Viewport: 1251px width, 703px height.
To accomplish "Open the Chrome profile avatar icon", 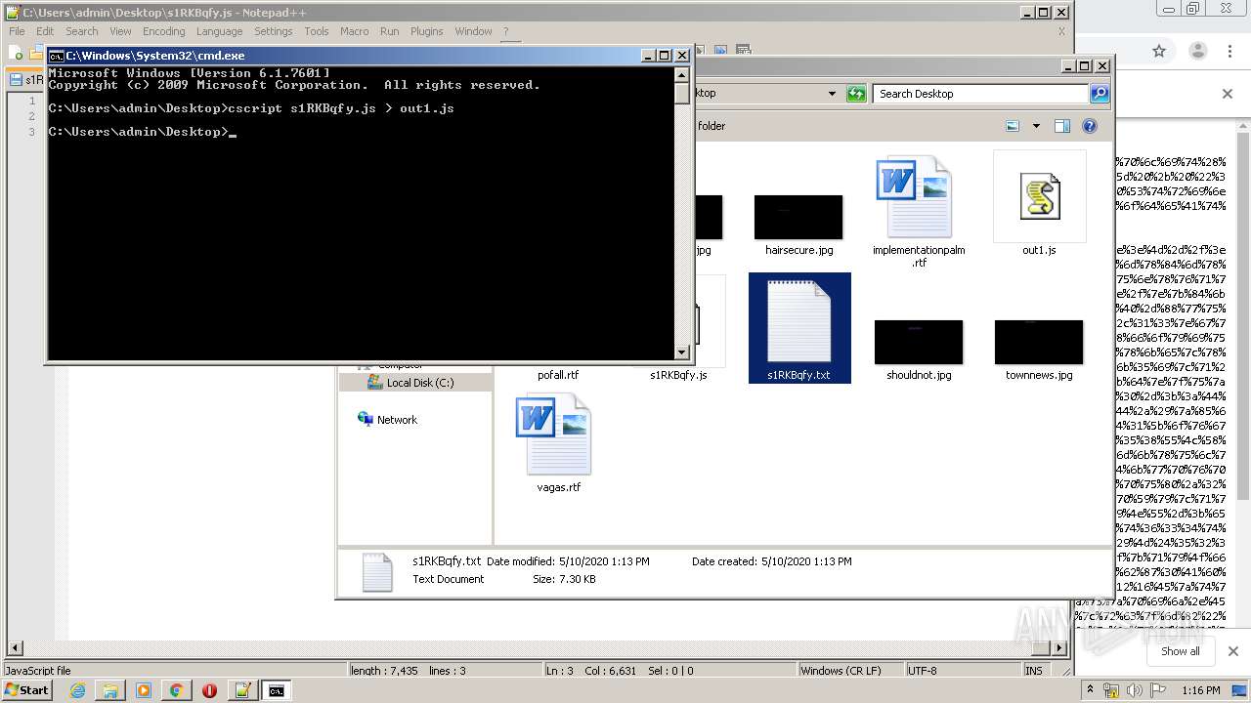I will [x=1198, y=51].
